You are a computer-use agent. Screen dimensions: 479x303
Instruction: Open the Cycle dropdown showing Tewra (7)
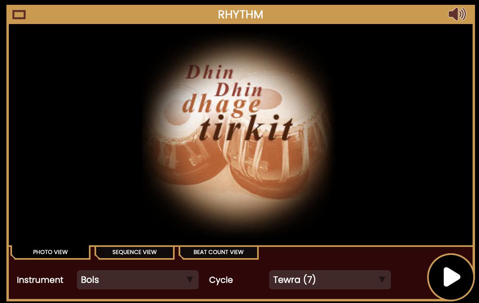(330, 279)
